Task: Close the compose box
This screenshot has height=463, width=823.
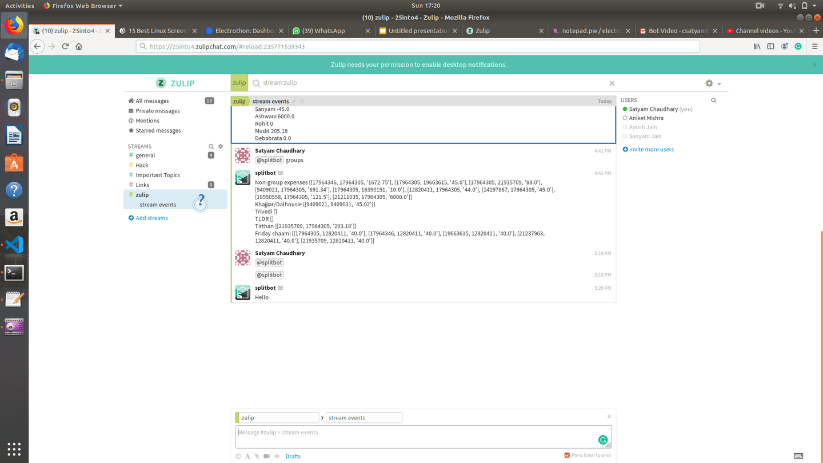Action: 609,416
